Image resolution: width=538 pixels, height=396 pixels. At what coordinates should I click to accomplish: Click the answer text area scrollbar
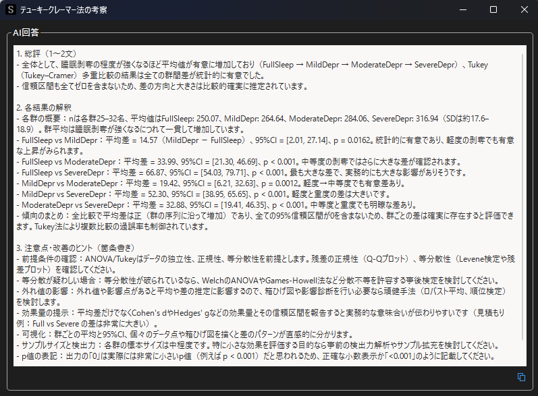click(523, 198)
